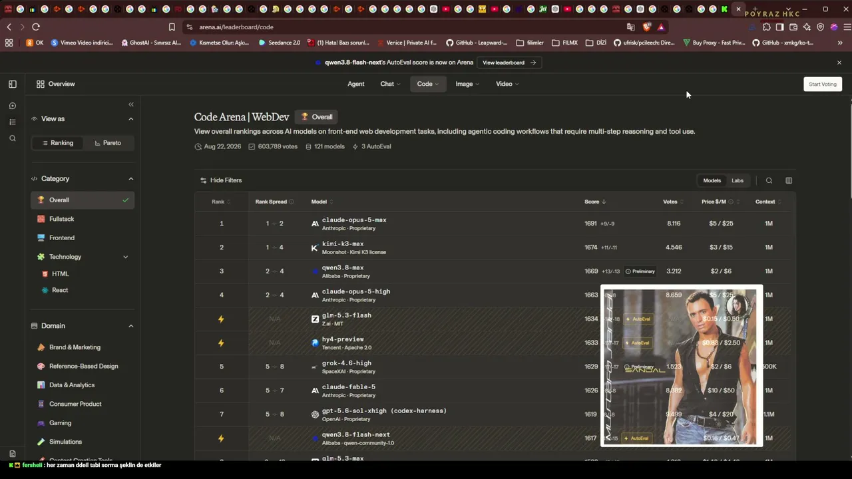
Task: Toggle the sidebar panel icon in Arena's left rail
Action: click(x=13, y=84)
